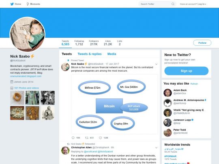The height and width of the screenshot is (164, 219).
Task: Switch to the Tweets & replies tab
Action: point(90,54)
